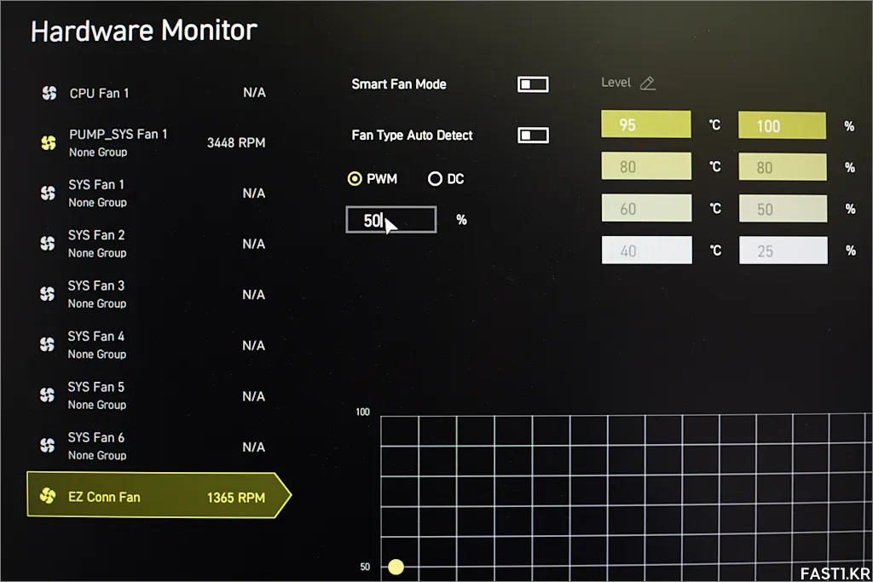873x582 pixels.
Task: Click the 100 % fan speed level field
Action: 783,126
